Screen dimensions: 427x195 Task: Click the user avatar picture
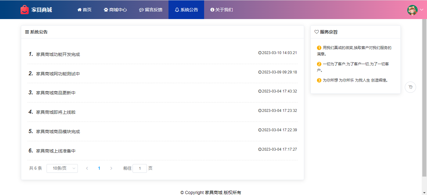tap(412, 10)
